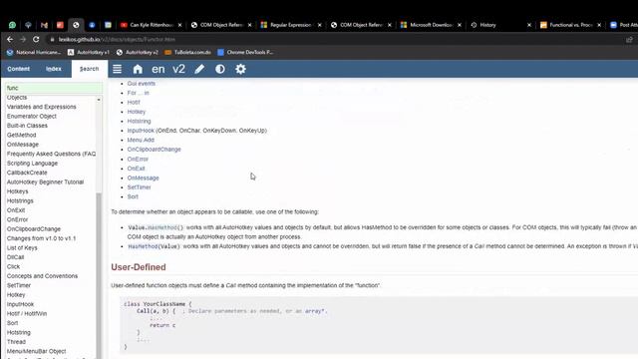Viewport: 638px width, 359px height.
Task: Follow the 'HotIf' link in the main list
Action: click(x=134, y=102)
